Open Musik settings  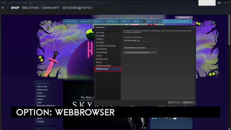click(x=99, y=62)
